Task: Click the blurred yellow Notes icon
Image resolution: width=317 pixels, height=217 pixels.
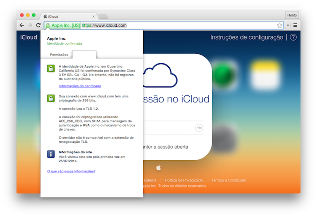Action: tap(265, 75)
